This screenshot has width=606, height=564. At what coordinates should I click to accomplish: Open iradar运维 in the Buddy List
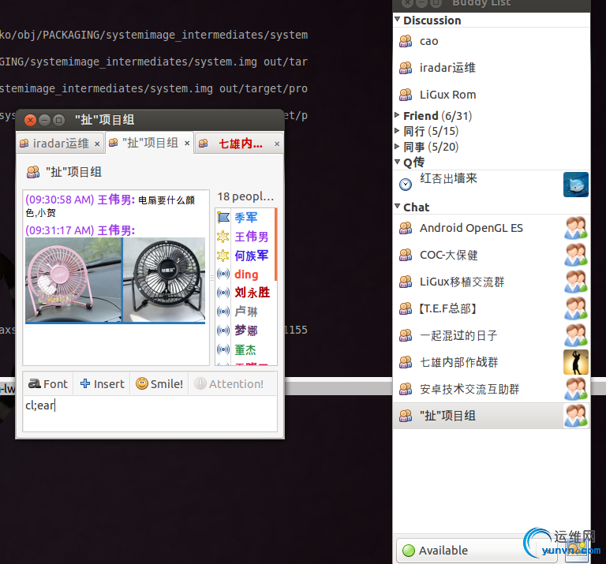click(492, 68)
